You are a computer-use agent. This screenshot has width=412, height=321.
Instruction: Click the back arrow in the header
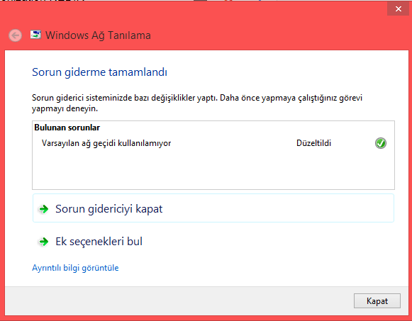[x=15, y=35]
